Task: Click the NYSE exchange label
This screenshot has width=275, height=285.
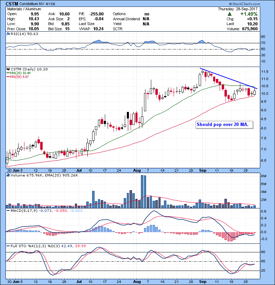Action: 51,4
